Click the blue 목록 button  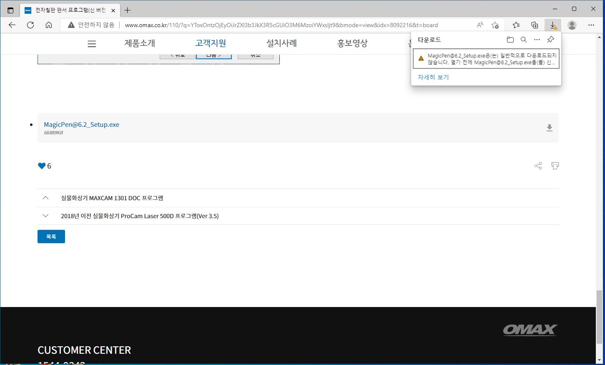click(x=51, y=237)
